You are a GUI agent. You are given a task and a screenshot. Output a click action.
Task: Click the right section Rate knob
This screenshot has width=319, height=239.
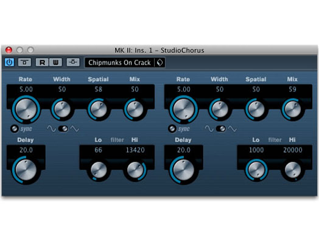pyautogui.click(x=184, y=109)
